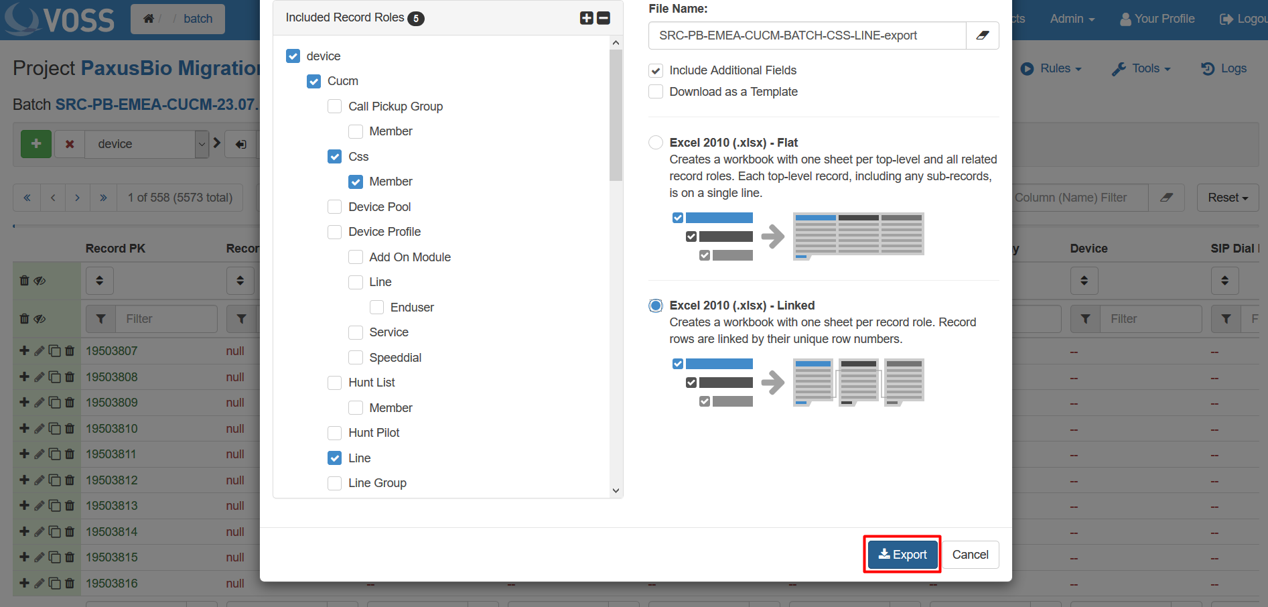Check the Hunt Pilot record role
Image resolution: width=1268 pixels, height=607 pixels.
335,433
